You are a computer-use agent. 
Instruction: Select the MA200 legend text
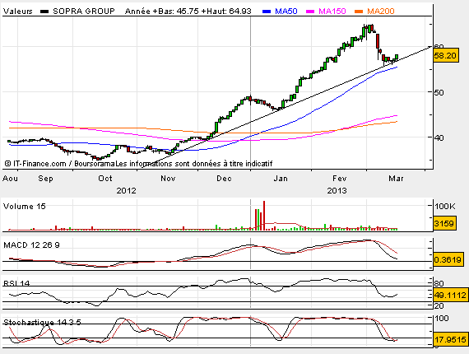381,11
